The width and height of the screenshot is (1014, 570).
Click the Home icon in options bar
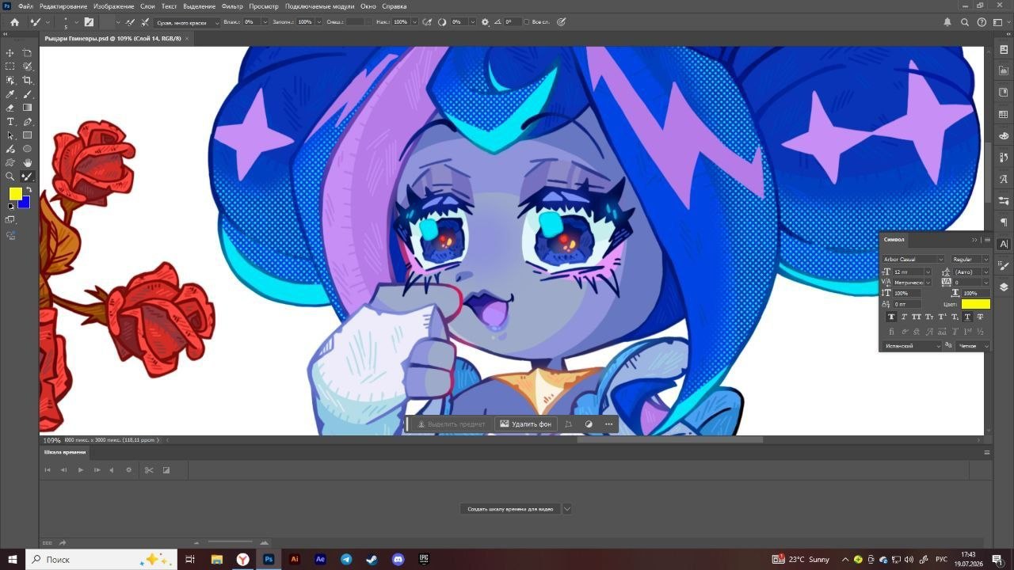click(x=14, y=22)
